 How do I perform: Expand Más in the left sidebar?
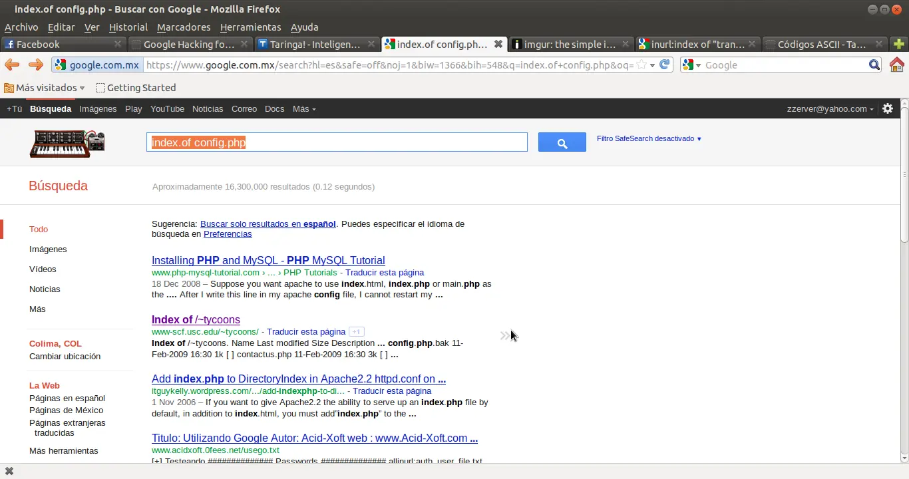37,309
